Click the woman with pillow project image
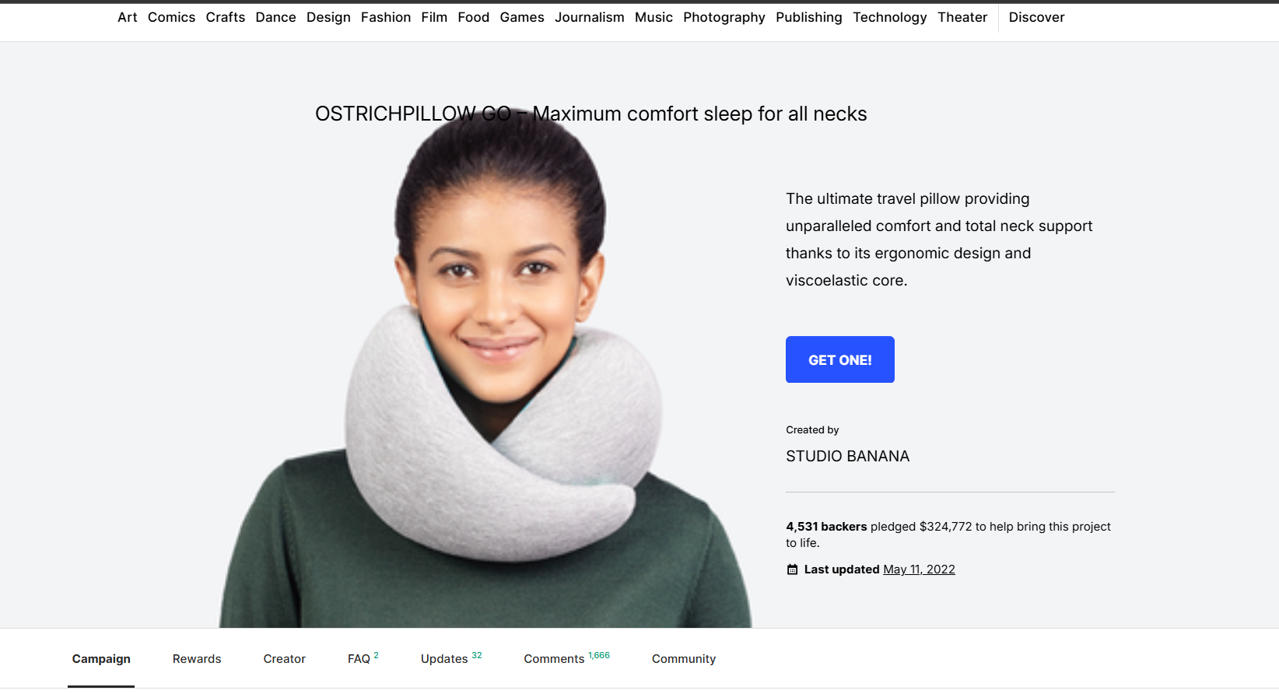 (x=485, y=373)
